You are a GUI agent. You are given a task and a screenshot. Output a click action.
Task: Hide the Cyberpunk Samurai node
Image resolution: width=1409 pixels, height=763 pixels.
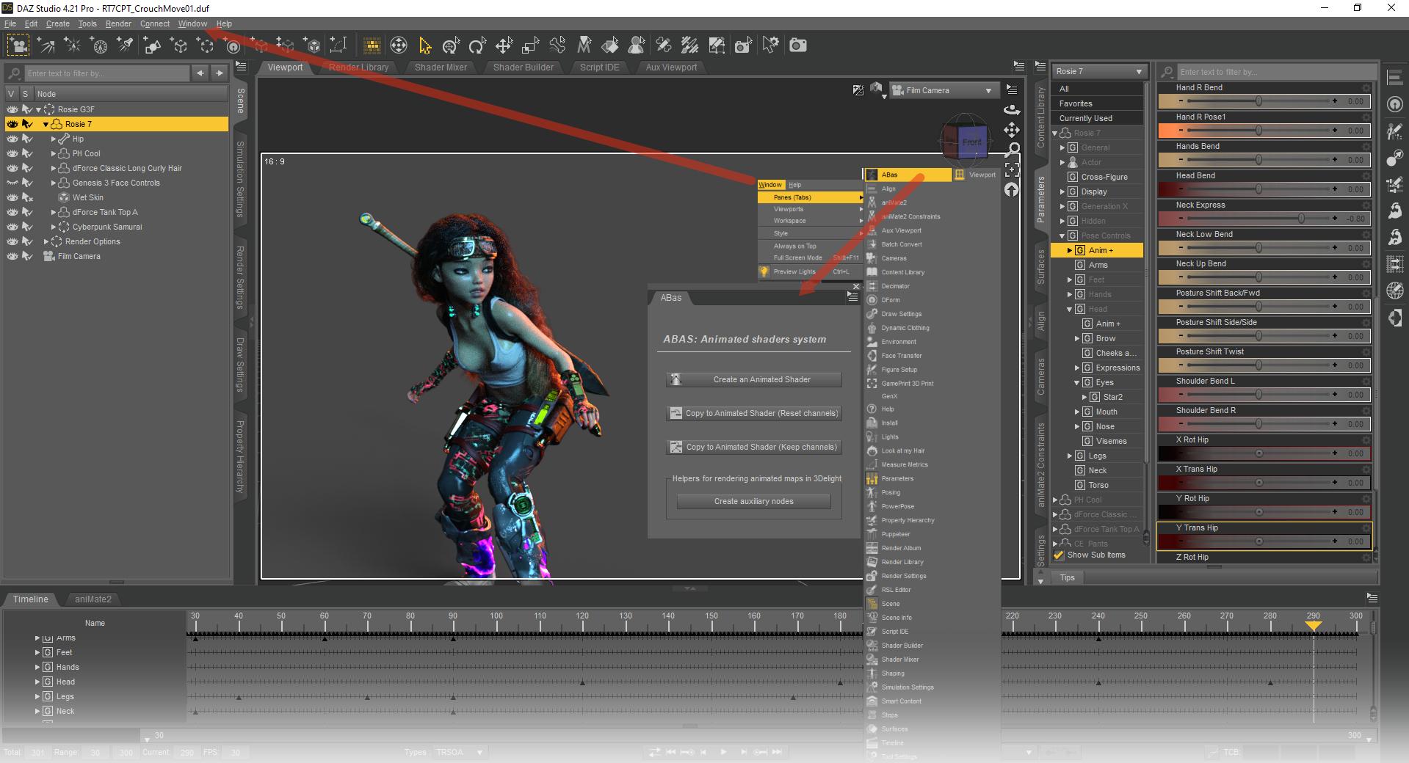[x=12, y=227]
